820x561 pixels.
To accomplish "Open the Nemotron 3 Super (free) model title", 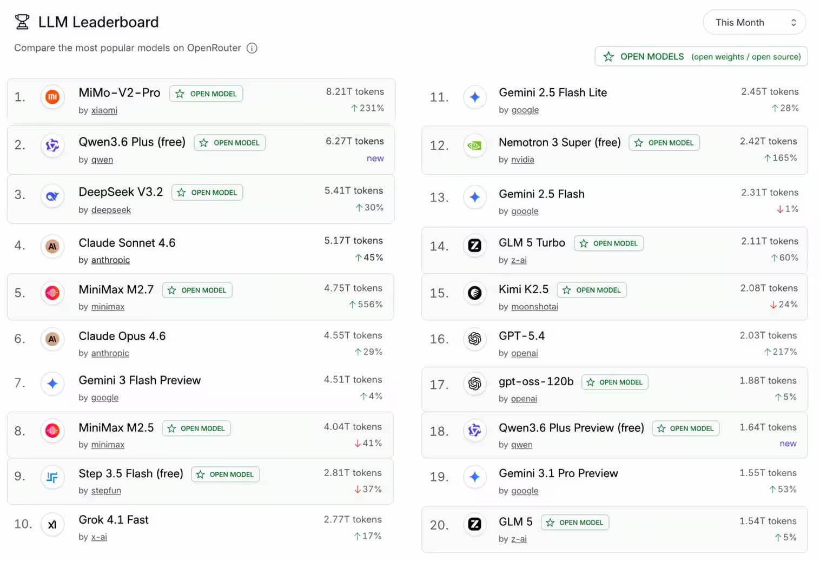I will tap(560, 142).
